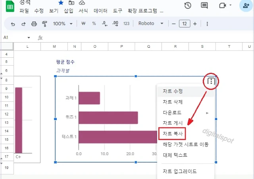The width and height of the screenshot is (254, 179).
Task: Click the move to folder icon
Action: (71, 3)
